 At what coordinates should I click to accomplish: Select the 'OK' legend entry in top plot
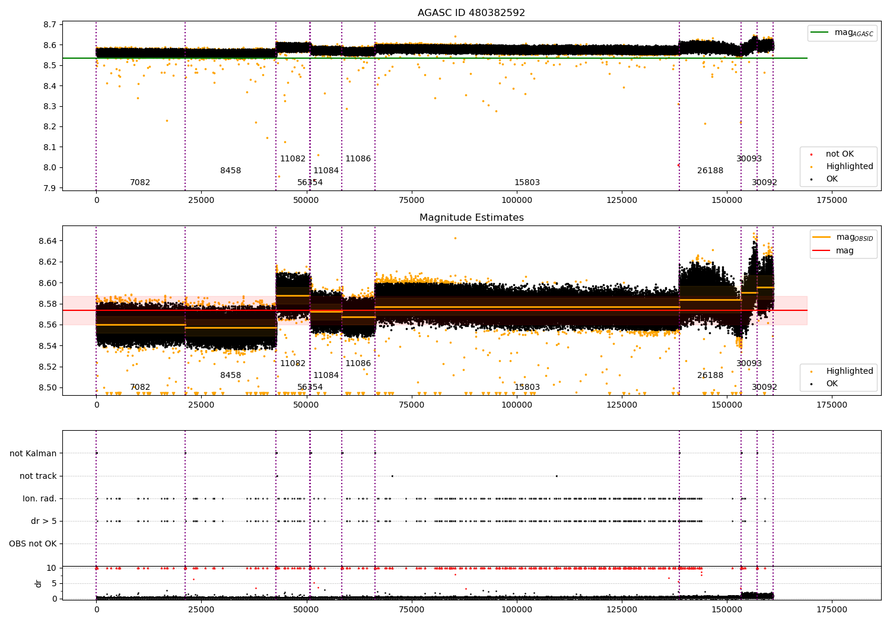tap(825, 179)
